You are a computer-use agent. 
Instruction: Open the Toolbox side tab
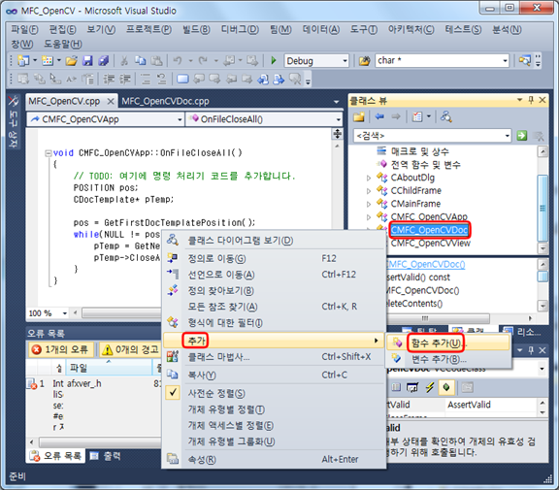(x=13, y=121)
